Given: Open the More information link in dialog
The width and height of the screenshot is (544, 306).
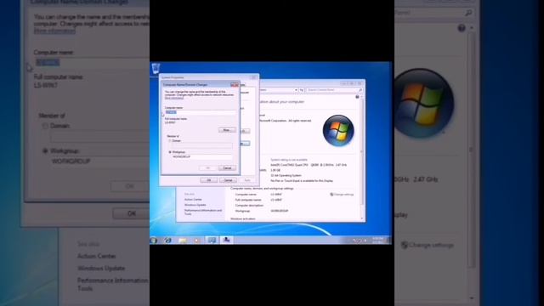Looking at the screenshot, I should click(173, 98).
